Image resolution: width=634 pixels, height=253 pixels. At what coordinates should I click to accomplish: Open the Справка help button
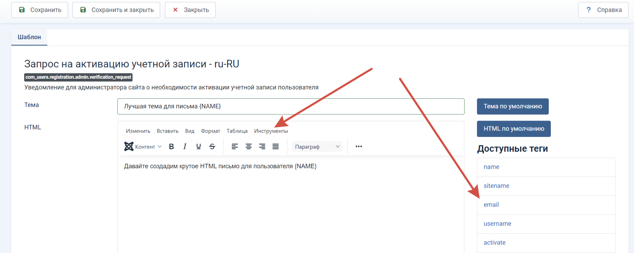coord(603,10)
